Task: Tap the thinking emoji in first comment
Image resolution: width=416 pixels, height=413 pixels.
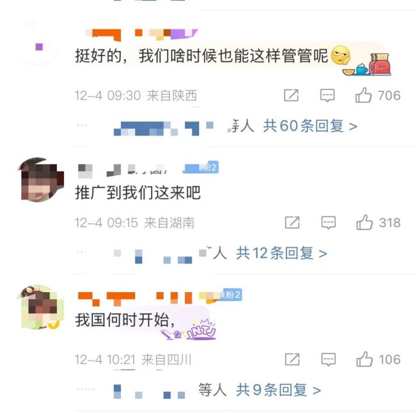Action: [x=340, y=56]
